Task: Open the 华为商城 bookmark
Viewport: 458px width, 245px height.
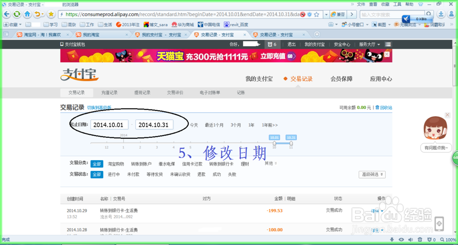Action: click(183, 25)
